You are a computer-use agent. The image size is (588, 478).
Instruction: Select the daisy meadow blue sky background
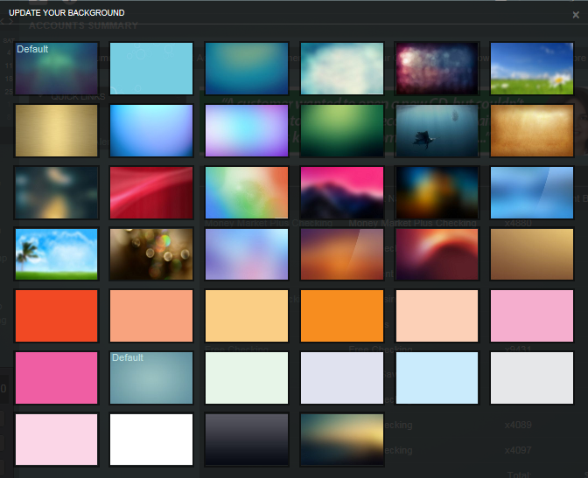[x=532, y=68]
